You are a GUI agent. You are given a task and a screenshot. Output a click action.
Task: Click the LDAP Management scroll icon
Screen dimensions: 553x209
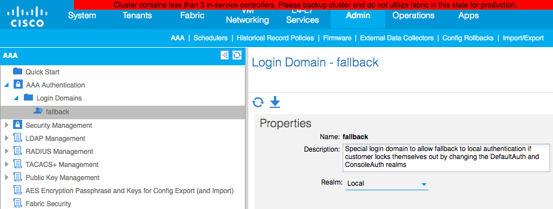[17, 138]
